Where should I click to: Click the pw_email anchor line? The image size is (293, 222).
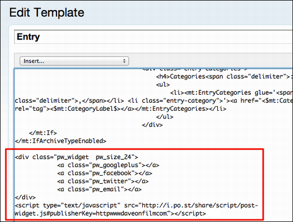point(100,190)
